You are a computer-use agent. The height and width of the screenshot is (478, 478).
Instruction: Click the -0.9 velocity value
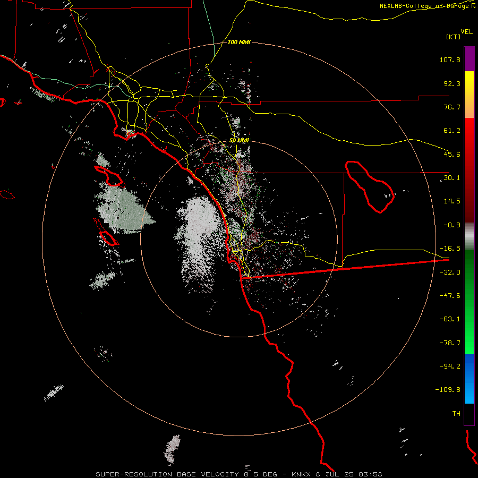point(452,225)
